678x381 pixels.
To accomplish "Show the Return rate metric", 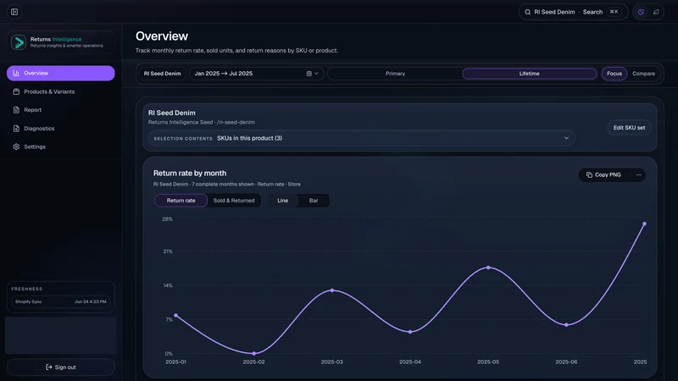I will click(181, 201).
